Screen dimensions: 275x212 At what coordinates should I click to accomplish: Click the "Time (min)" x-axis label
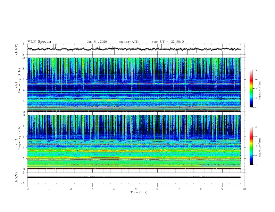(139, 192)
